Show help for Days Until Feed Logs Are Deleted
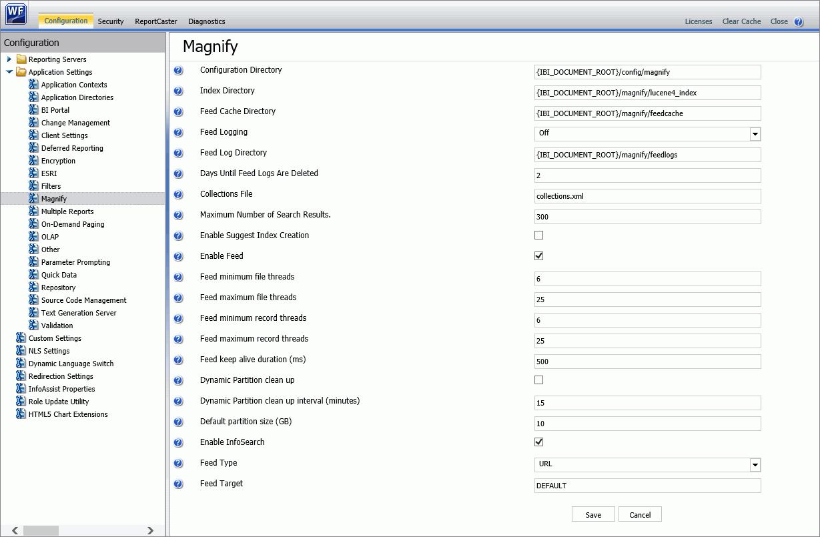The height and width of the screenshot is (537, 820). coord(178,174)
